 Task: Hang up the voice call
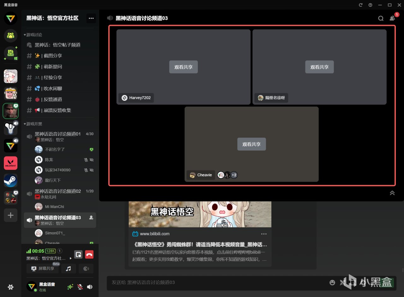click(x=89, y=254)
